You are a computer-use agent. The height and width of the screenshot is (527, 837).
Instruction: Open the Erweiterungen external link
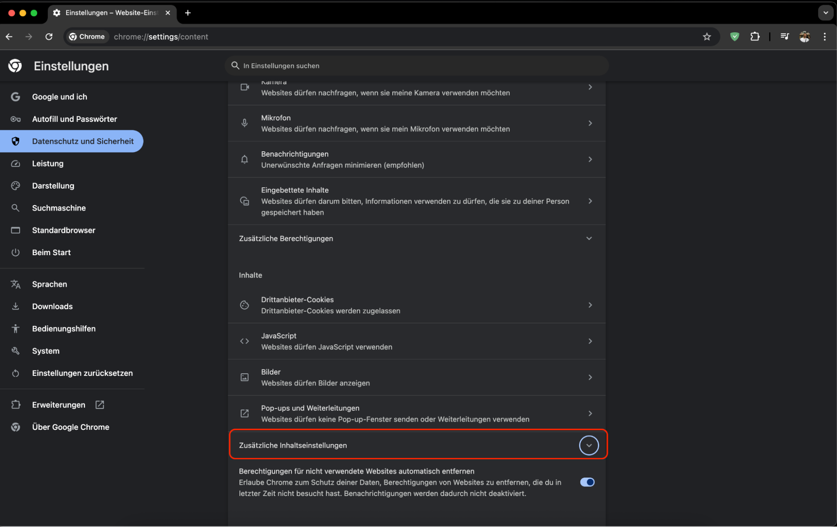99,405
